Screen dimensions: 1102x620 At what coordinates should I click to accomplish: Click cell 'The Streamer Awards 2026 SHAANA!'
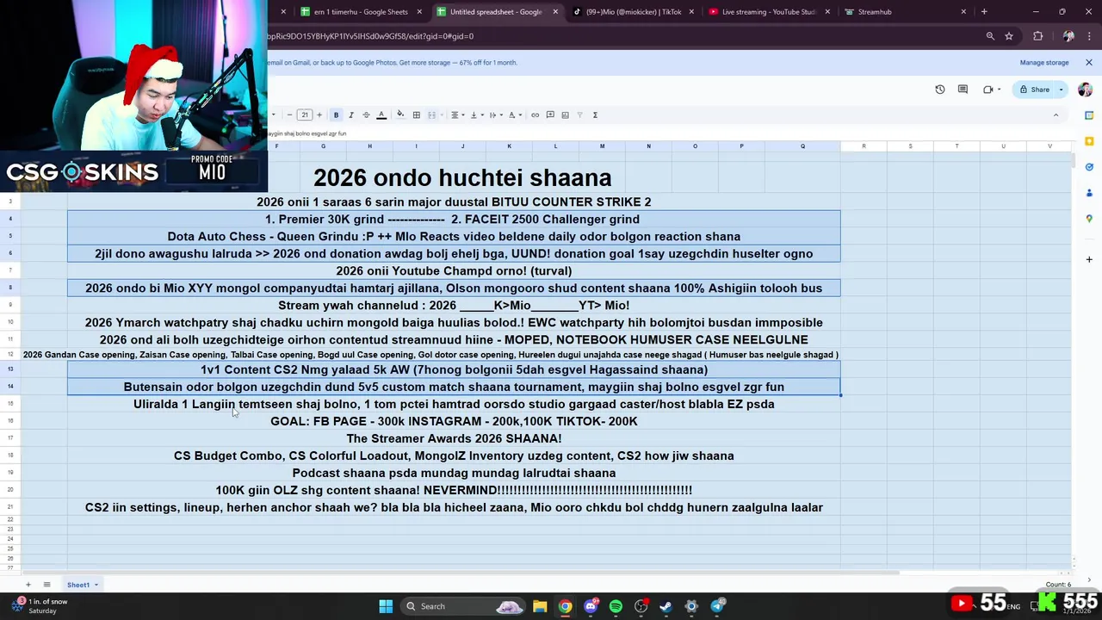coord(454,438)
